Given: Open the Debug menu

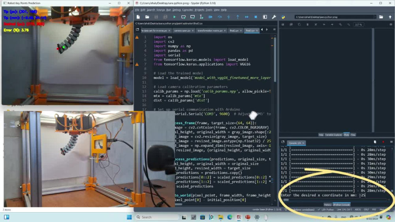Looking at the screenshot, I should [x=176, y=10].
